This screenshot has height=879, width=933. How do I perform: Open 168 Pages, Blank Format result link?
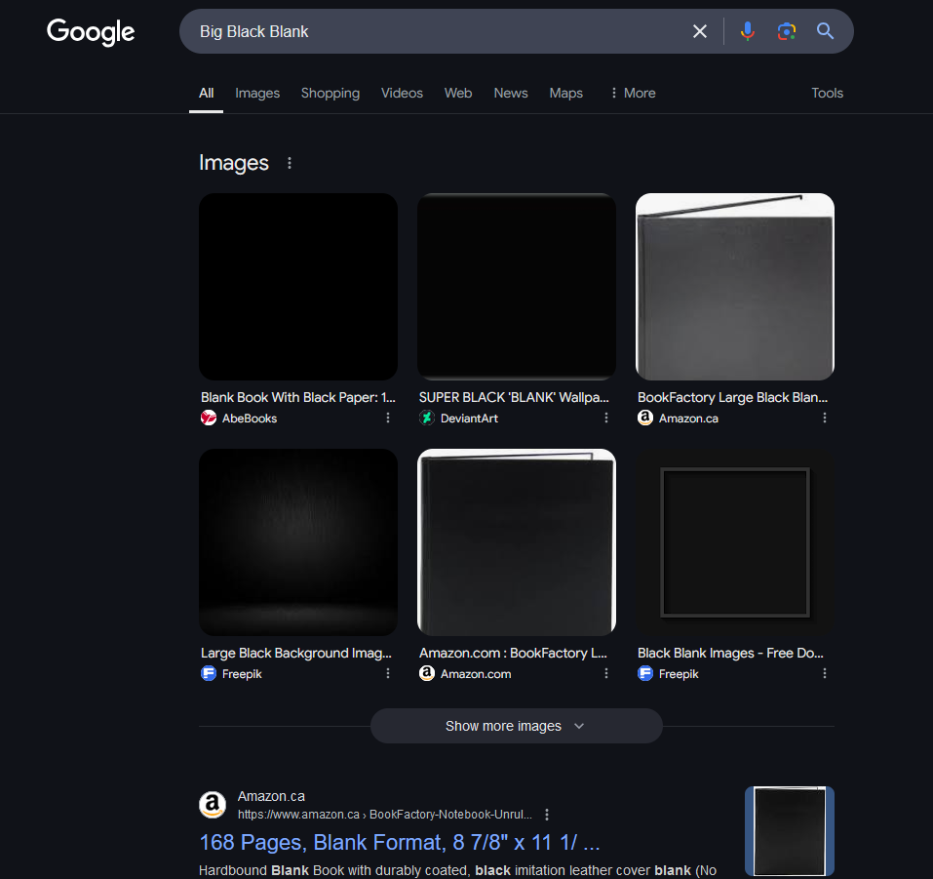click(400, 843)
